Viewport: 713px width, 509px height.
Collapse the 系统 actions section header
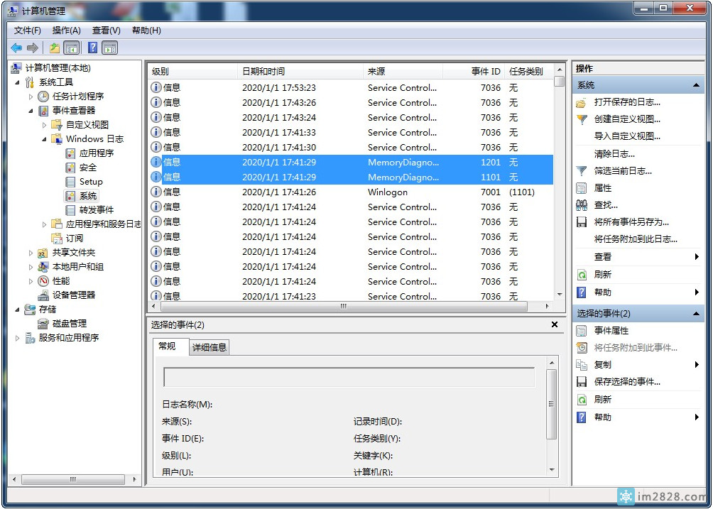point(696,85)
